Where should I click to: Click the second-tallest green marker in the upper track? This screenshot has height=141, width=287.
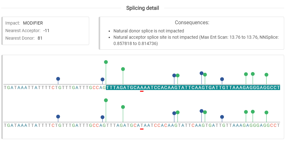point(123,69)
